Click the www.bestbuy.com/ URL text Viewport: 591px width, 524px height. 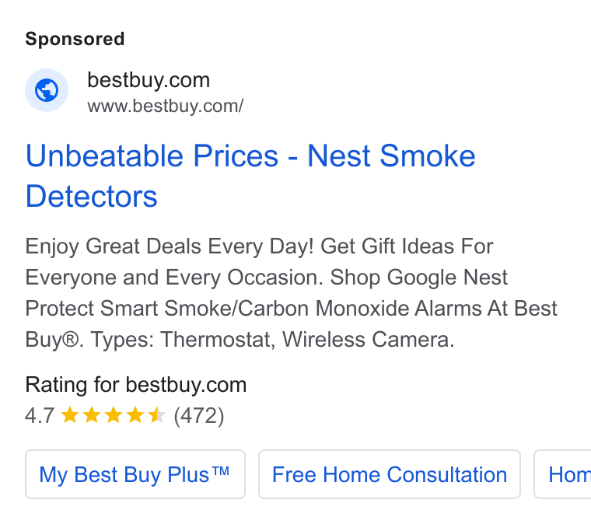click(166, 107)
